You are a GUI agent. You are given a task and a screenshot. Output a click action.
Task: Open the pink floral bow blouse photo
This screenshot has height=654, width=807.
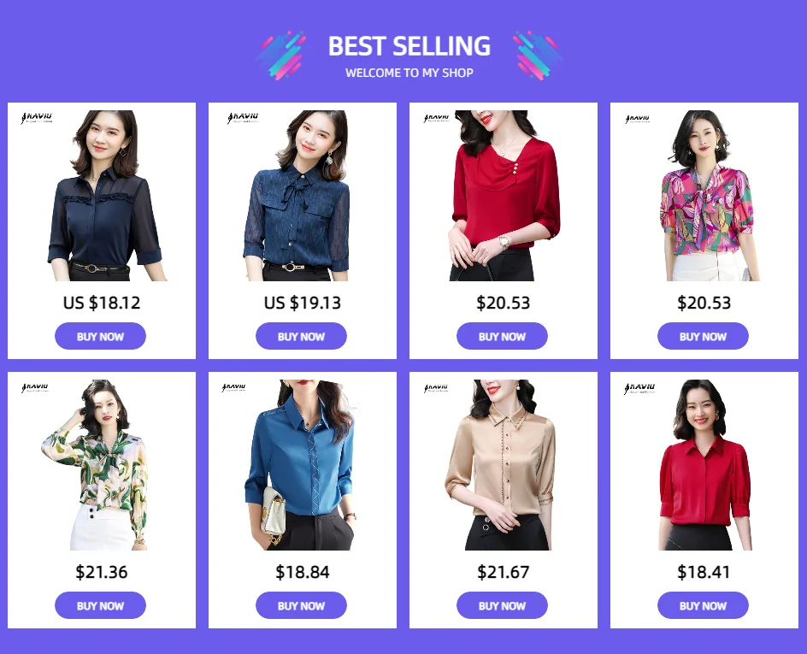click(705, 196)
